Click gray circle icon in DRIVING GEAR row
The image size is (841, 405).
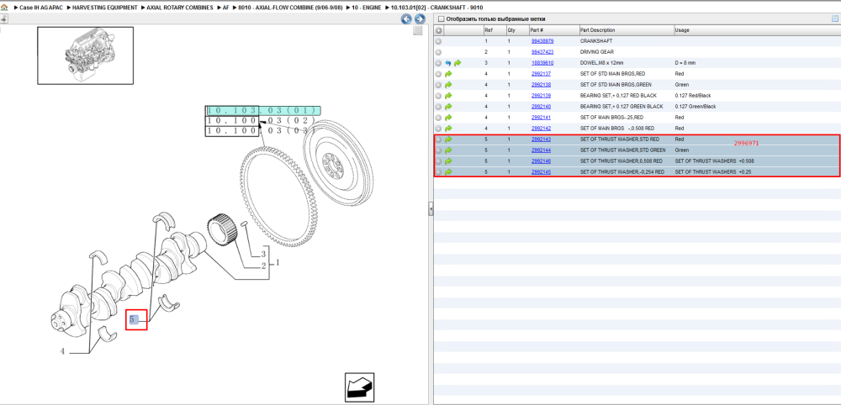click(x=438, y=52)
